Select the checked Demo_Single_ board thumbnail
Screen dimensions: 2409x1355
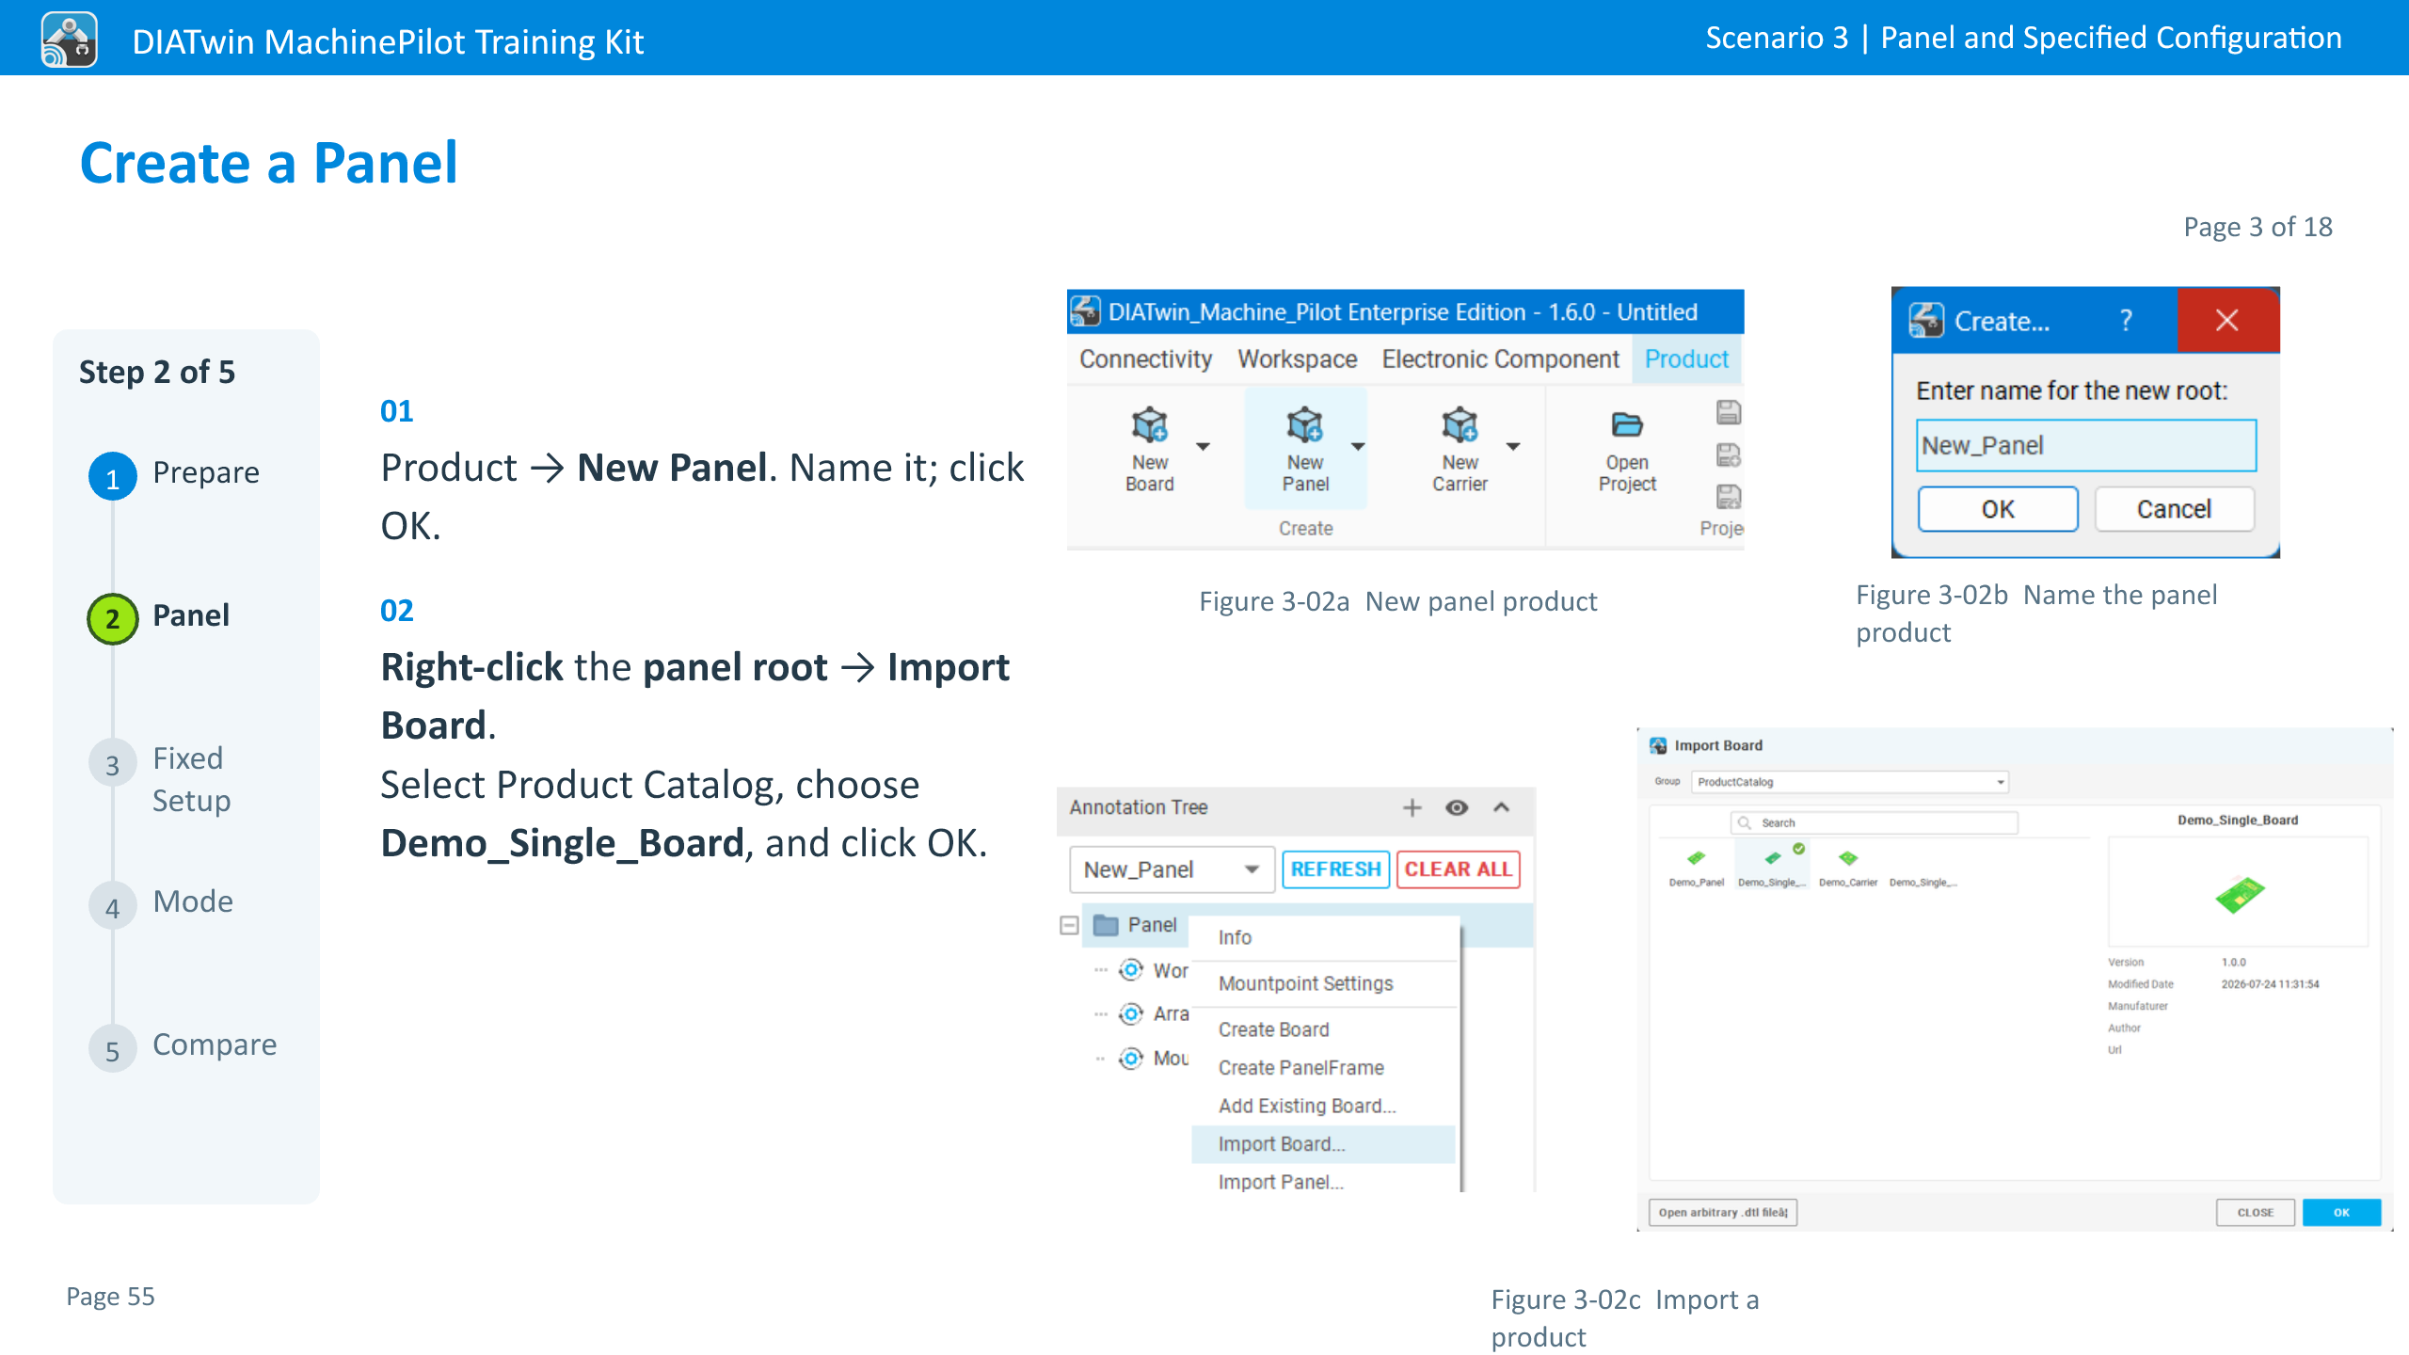[x=1773, y=857]
